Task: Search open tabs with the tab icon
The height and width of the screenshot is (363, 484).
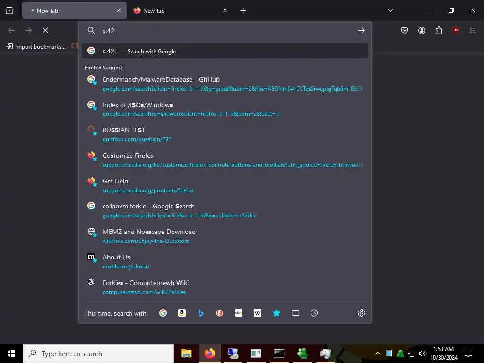Action: (295, 313)
